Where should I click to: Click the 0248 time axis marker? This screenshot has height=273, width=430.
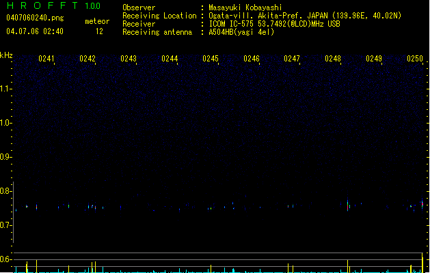[x=333, y=59]
